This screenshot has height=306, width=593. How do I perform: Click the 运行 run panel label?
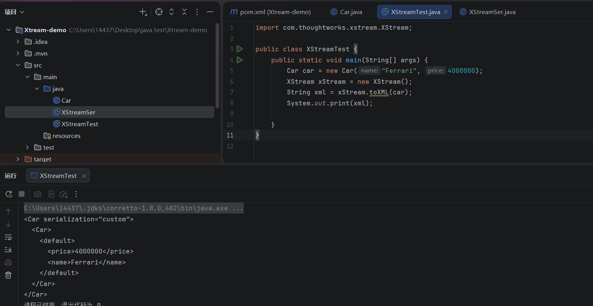click(x=11, y=176)
